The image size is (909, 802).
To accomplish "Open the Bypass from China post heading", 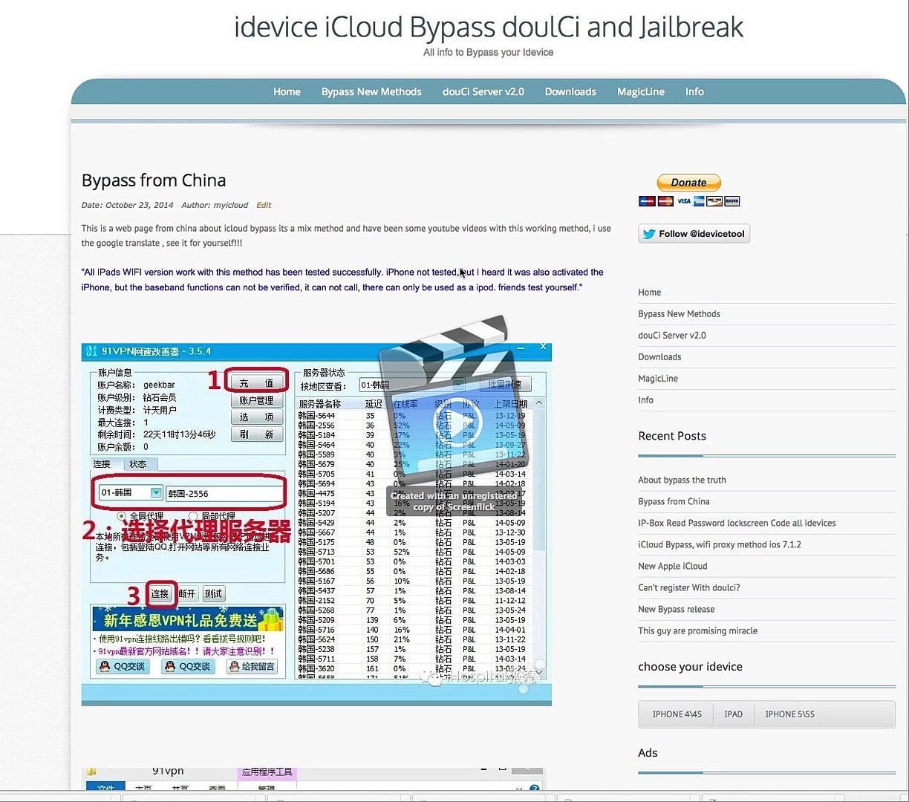I will click(x=154, y=180).
